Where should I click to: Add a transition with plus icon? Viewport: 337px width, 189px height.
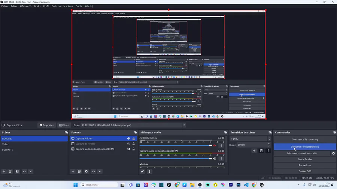(254, 151)
